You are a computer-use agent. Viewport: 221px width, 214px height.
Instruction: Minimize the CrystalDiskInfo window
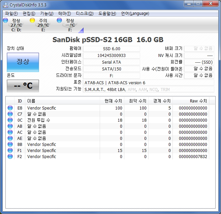click(189, 3)
